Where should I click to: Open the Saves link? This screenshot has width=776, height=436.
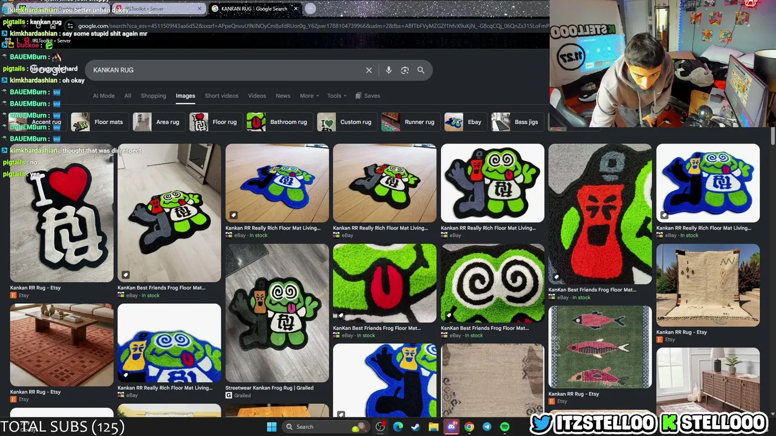(x=367, y=96)
